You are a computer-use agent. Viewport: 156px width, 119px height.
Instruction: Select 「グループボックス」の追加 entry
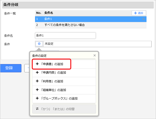(x=64, y=99)
